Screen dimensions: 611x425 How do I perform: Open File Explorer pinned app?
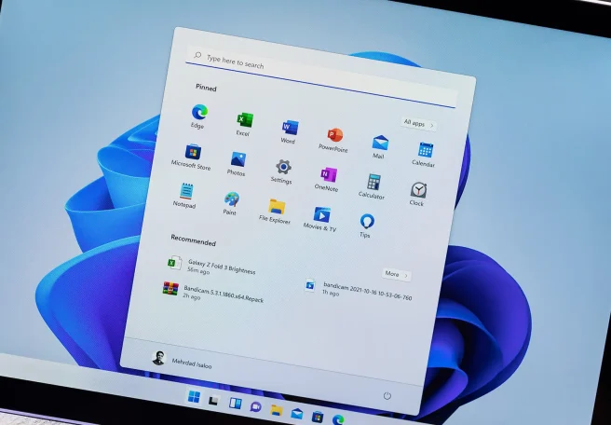pyautogui.click(x=276, y=212)
